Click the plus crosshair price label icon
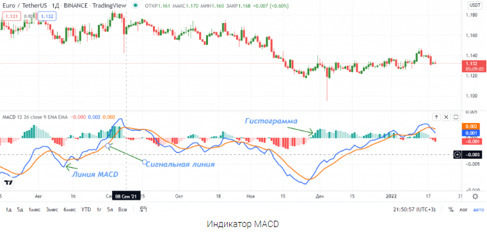Screen dimensions: 487x236 click(457, 154)
